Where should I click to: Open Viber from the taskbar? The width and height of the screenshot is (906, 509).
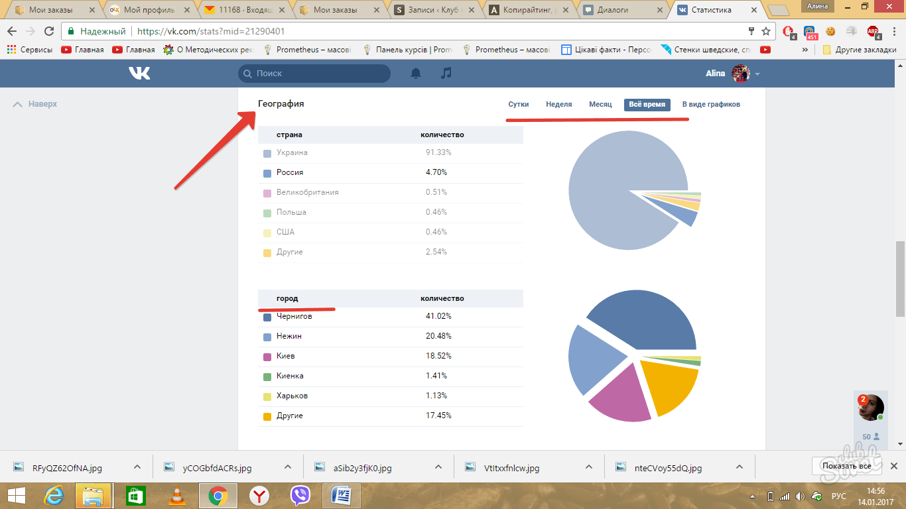pos(300,495)
